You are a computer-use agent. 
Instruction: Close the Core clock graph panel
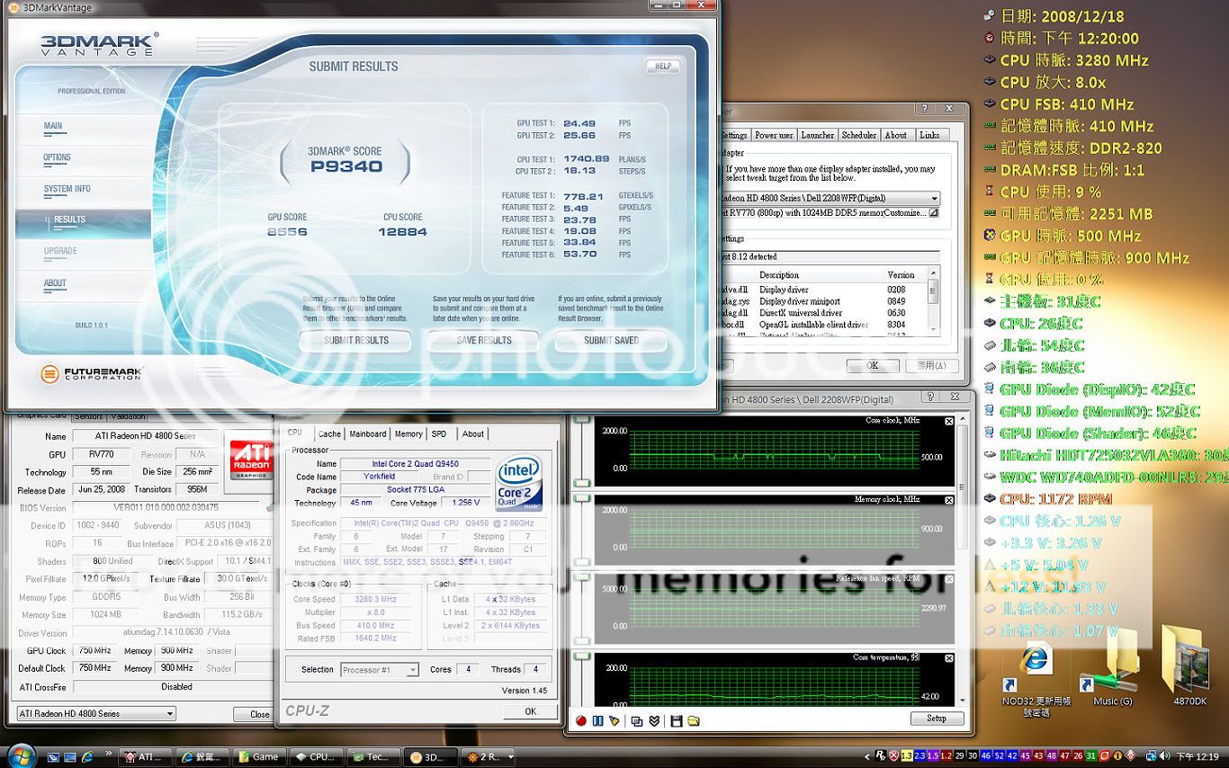949,422
